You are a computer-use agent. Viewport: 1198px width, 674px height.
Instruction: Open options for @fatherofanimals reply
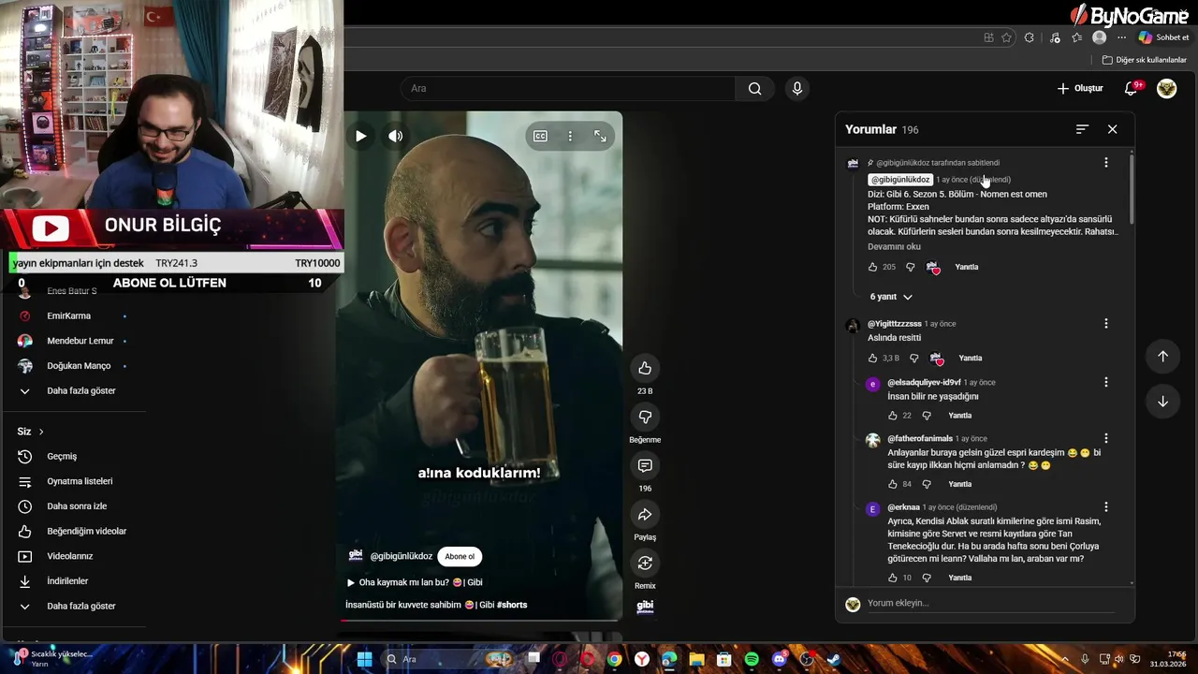point(1105,438)
